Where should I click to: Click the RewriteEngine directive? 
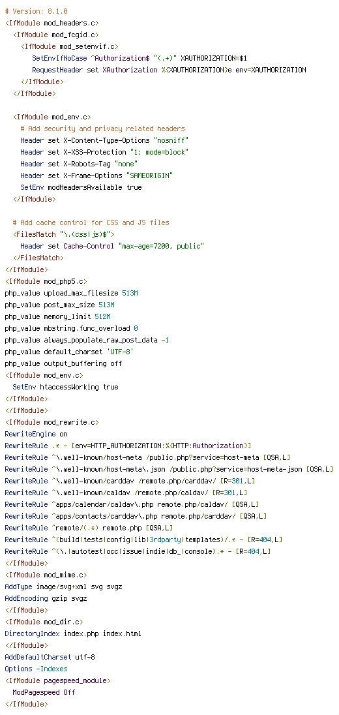tap(30, 434)
